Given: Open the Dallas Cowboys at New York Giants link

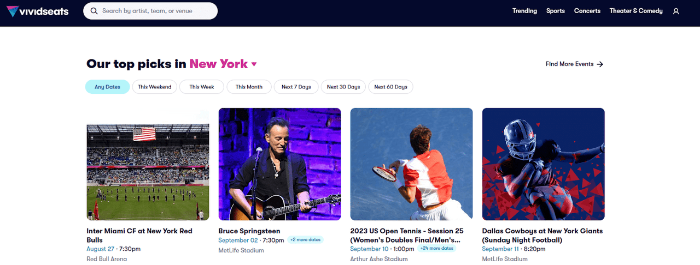Looking at the screenshot, I should 542,235.
